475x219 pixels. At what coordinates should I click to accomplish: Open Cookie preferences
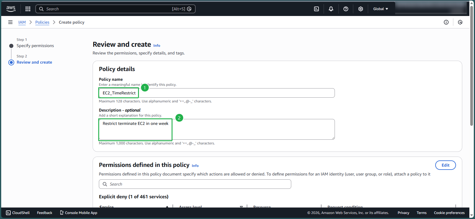pyautogui.click(x=449, y=213)
